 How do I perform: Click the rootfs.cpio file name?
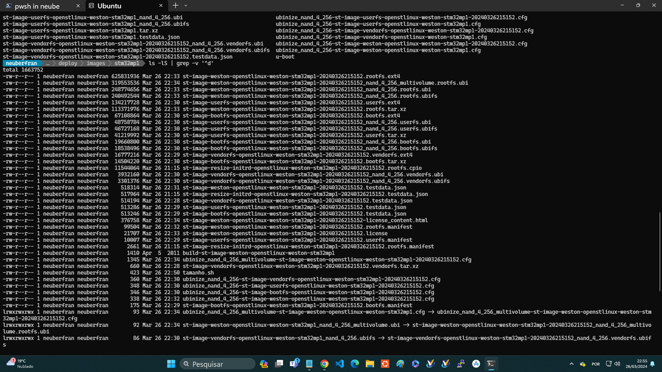click(x=302, y=168)
